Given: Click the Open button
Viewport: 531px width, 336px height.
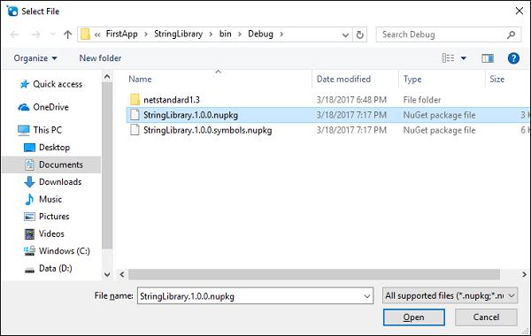Looking at the screenshot, I should 414,317.
